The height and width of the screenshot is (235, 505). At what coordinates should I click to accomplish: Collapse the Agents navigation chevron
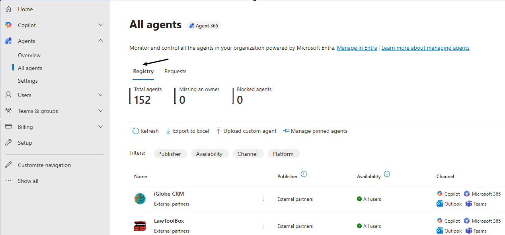[x=101, y=41]
